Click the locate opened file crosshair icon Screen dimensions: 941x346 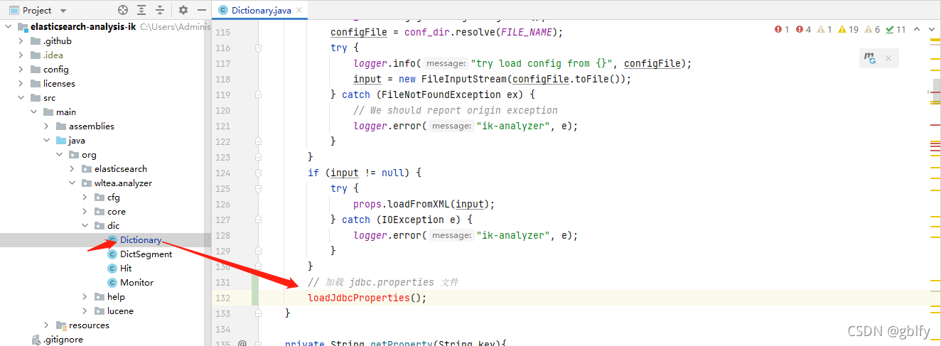pos(123,10)
